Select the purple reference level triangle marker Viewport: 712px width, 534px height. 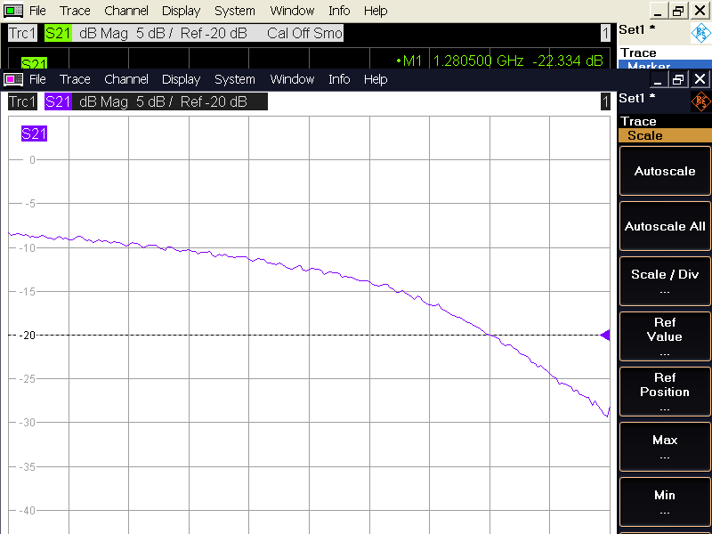tap(605, 336)
